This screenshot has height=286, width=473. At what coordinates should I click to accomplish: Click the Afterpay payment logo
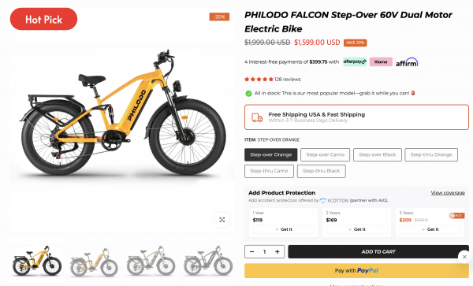tap(355, 61)
